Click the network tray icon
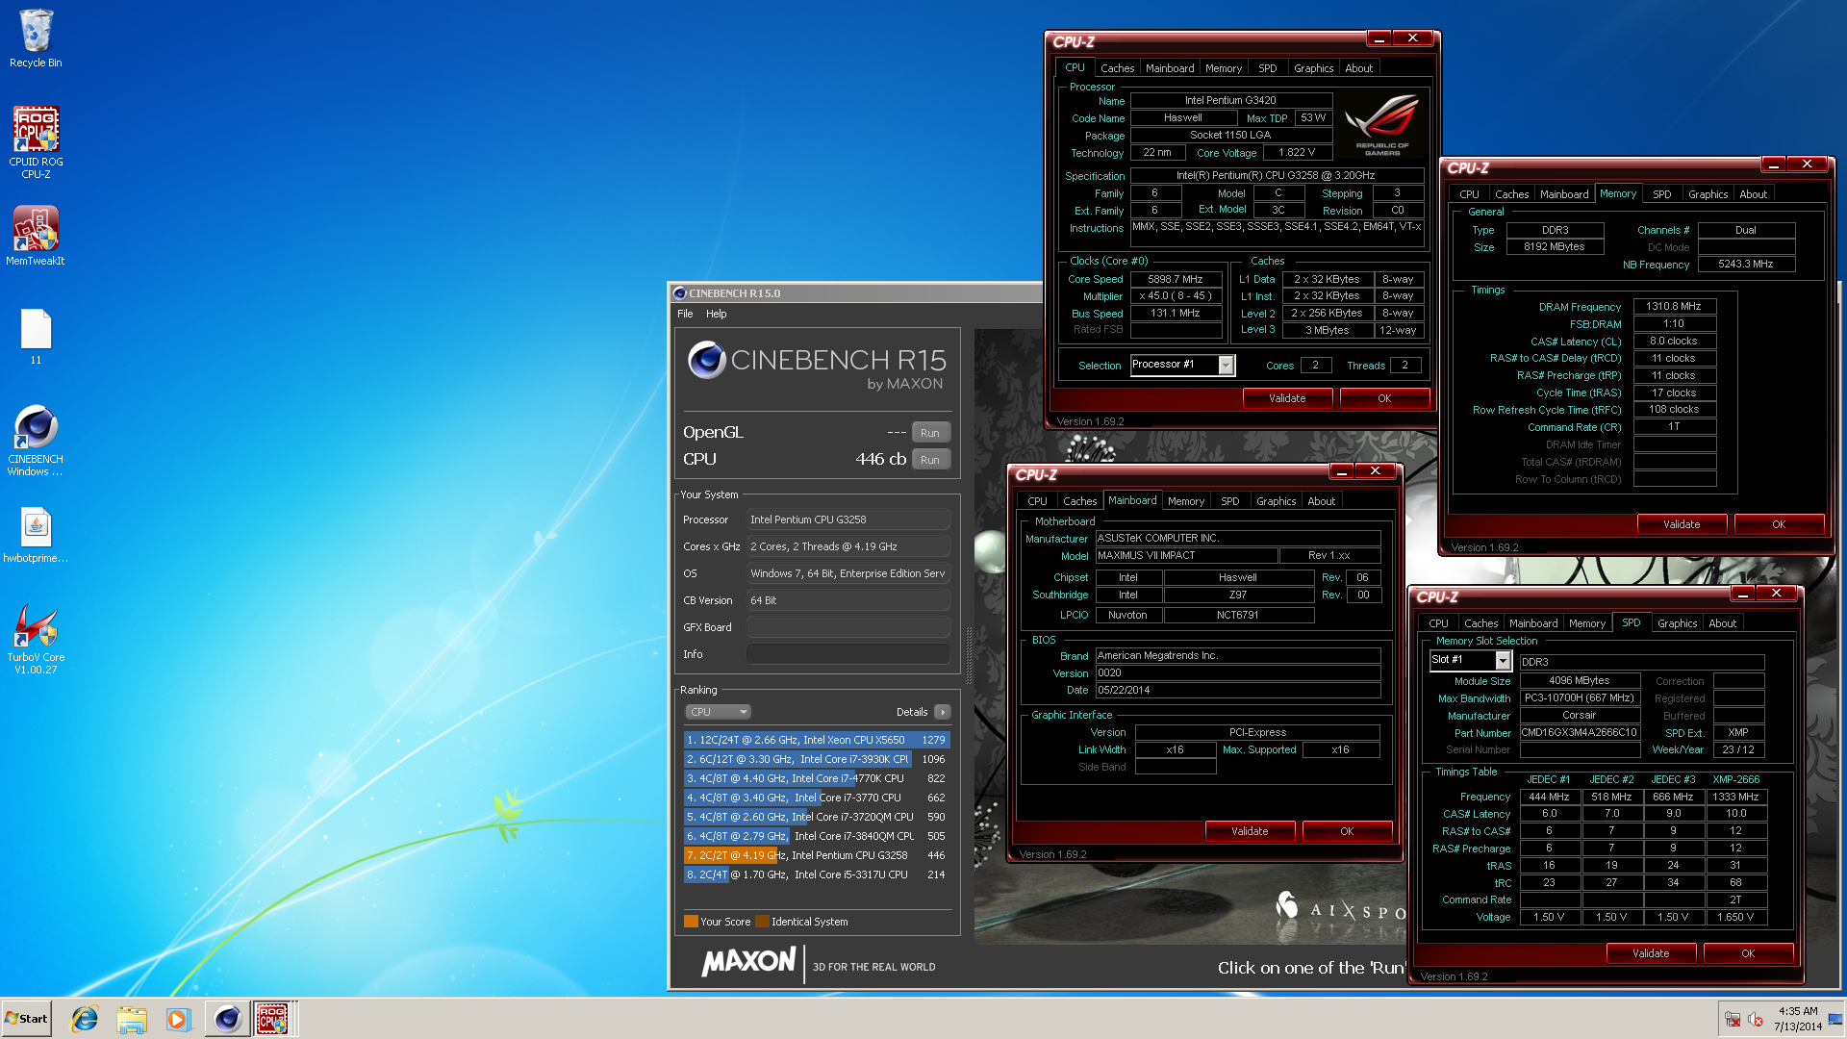Viewport: 1847px width, 1039px height. click(1733, 1020)
